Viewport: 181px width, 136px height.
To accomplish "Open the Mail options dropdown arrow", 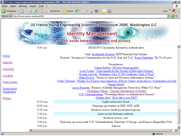I will coord(87,11).
